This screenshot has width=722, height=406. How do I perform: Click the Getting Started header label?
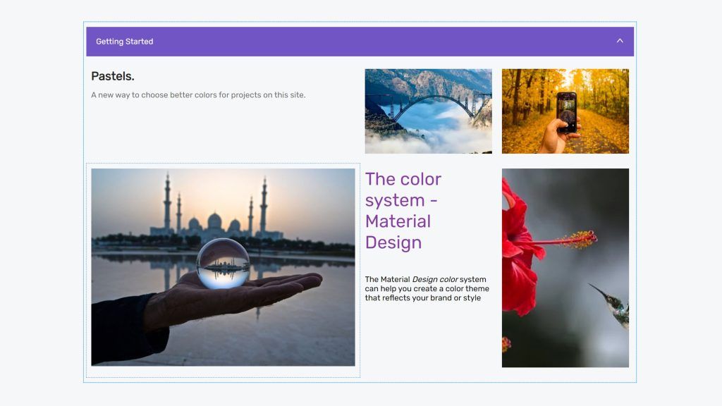click(124, 42)
